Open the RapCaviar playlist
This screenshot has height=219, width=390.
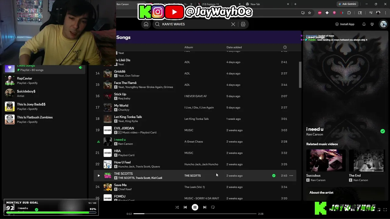[x=44, y=81]
